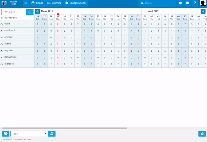This screenshot has height=142, width=207.
Task: Collapse the matrimonio room category
Action: click(1, 31)
